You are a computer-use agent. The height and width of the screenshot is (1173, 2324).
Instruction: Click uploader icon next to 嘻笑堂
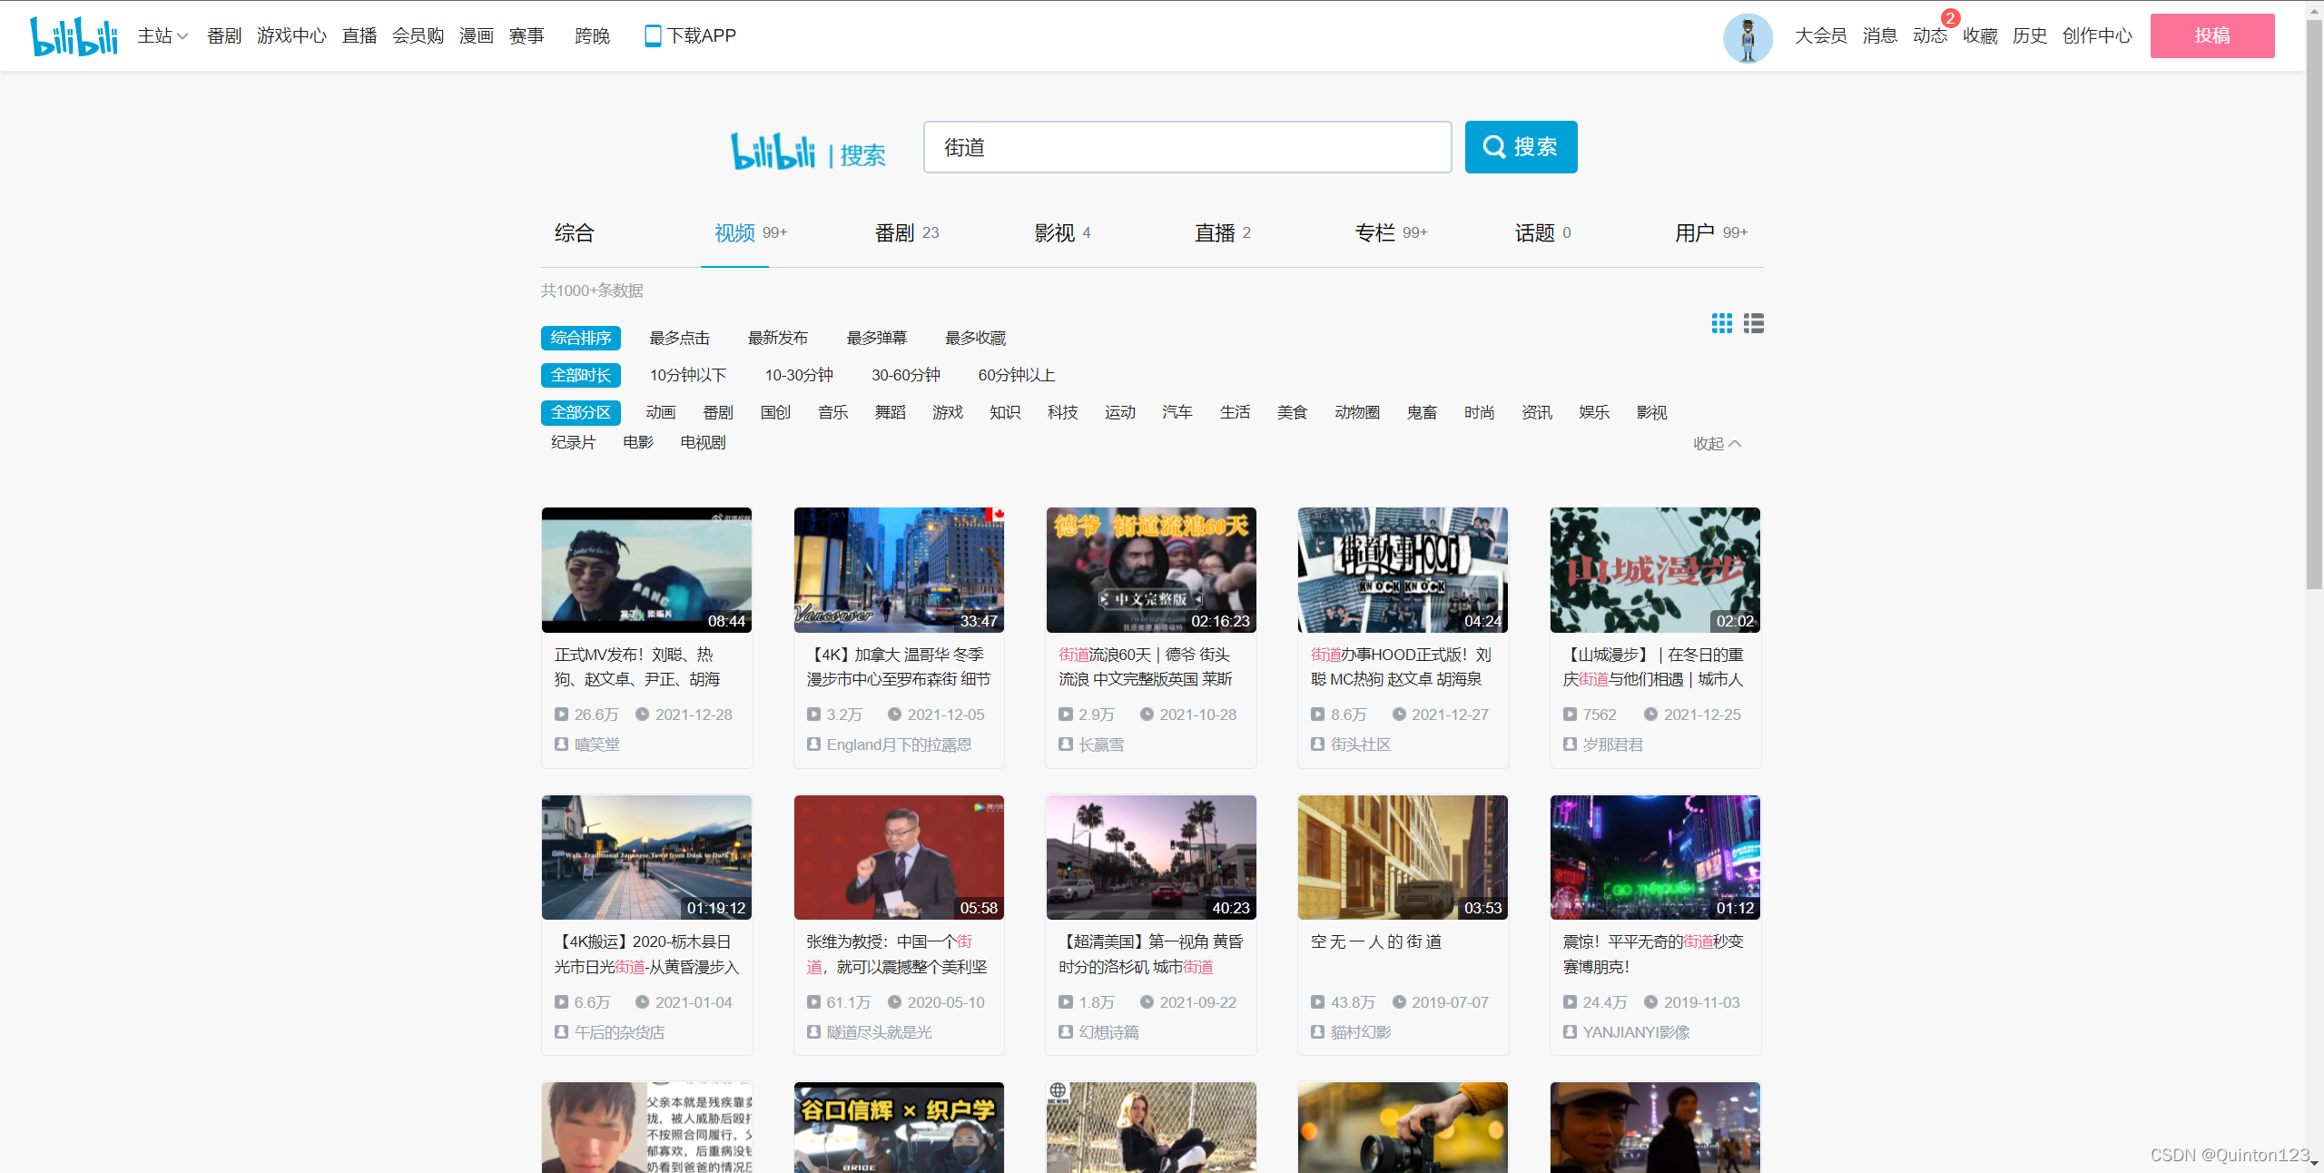561,744
